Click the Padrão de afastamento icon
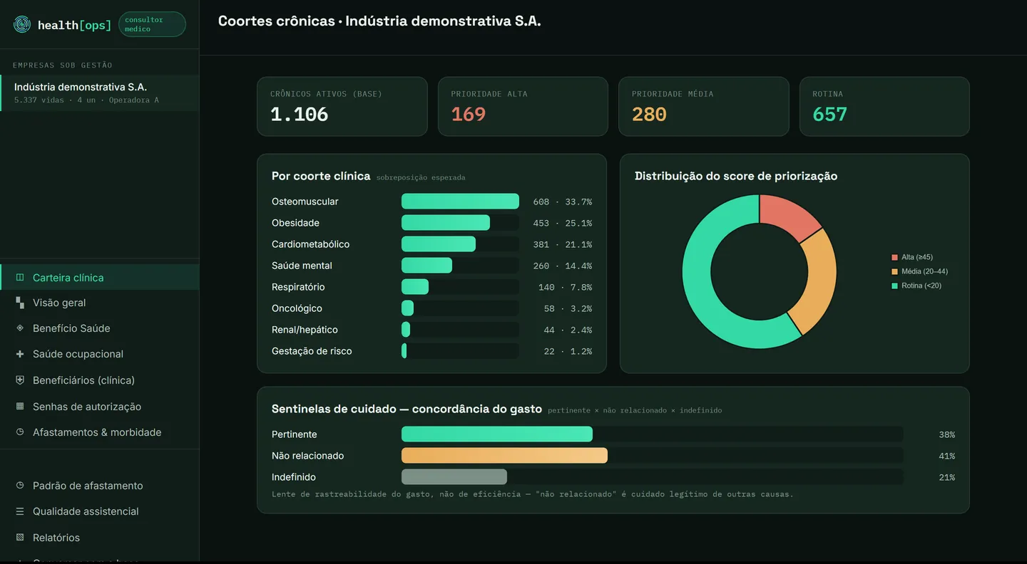 tap(20, 486)
